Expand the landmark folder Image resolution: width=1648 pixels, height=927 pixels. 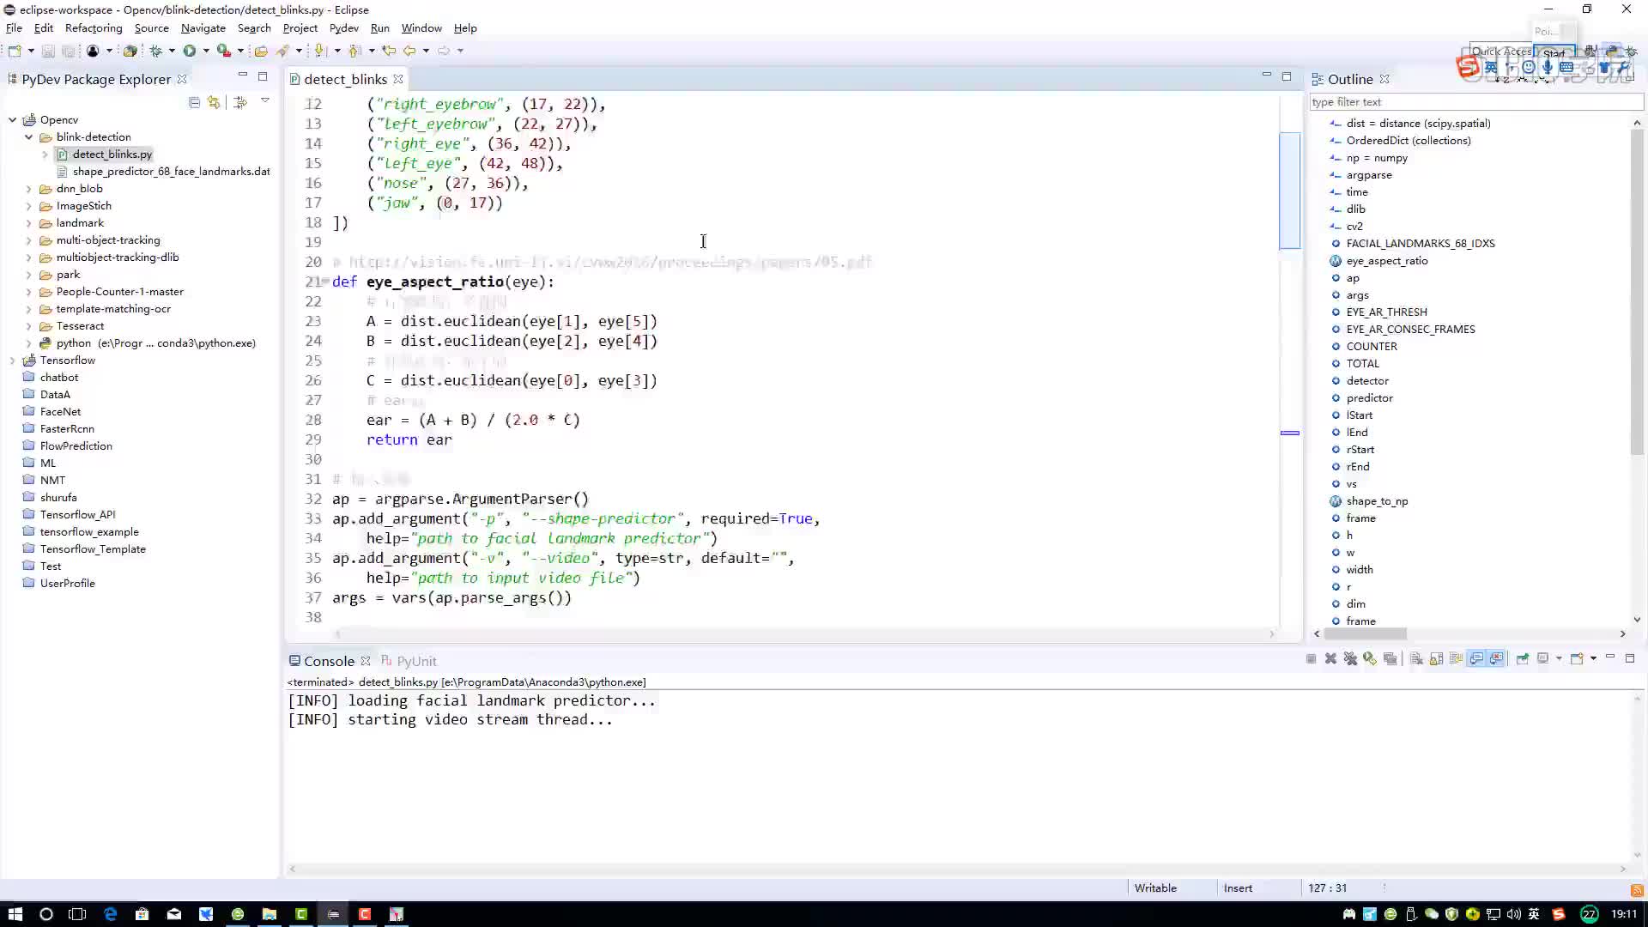[28, 223]
